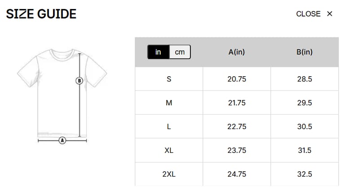Viewport: 345px width, 191px height.
Task: Click the SIZE GUIDE heading
Action: click(41, 14)
